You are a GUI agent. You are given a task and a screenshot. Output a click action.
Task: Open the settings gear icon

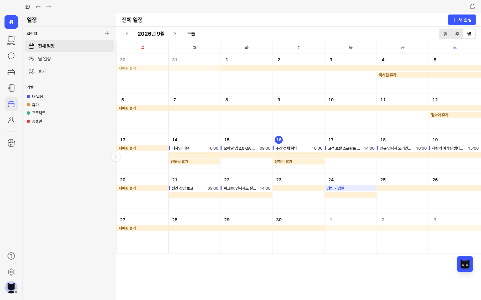11,272
